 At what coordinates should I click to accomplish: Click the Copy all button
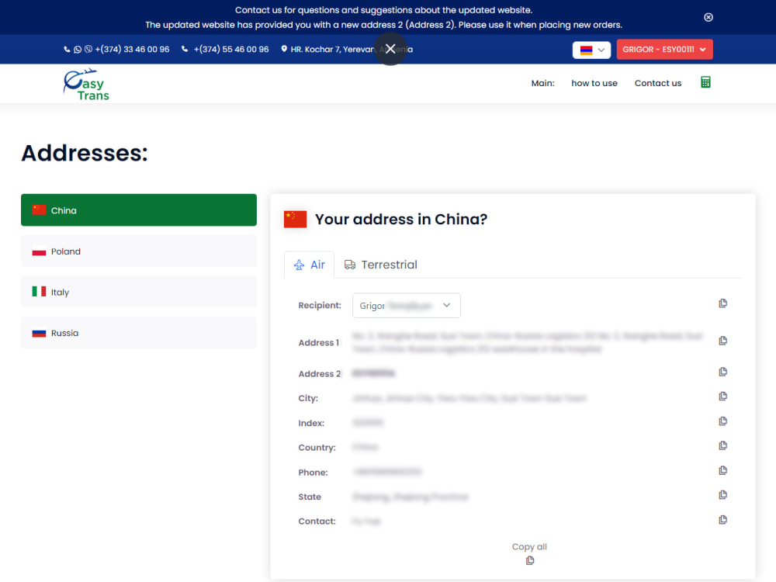point(529,553)
